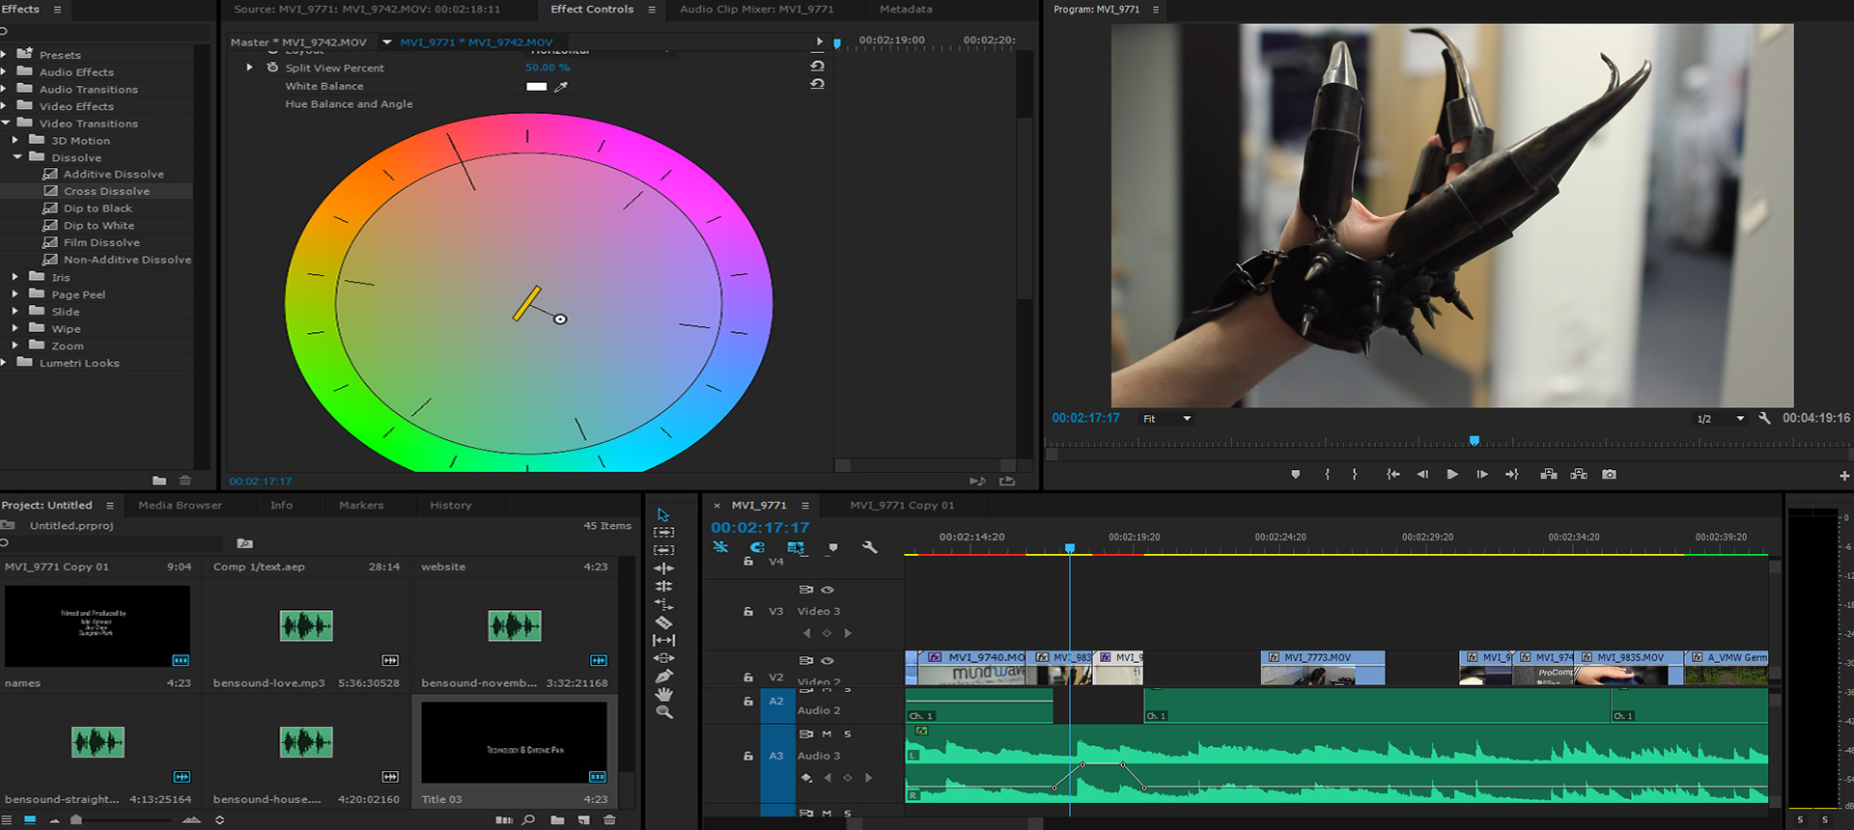Open timeline display settings wrench
Viewport: 1854px width, 830px height.
point(869,547)
